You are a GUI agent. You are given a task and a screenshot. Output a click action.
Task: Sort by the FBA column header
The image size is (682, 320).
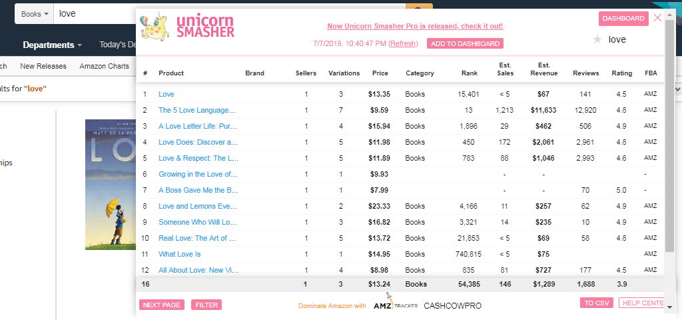(x=651, y=73)
